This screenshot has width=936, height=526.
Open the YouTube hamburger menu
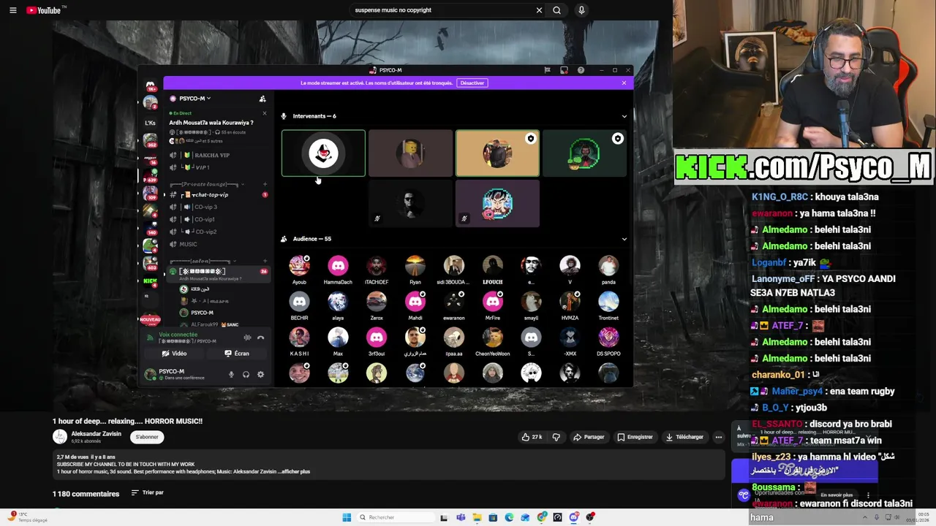(x=12, y=10)
